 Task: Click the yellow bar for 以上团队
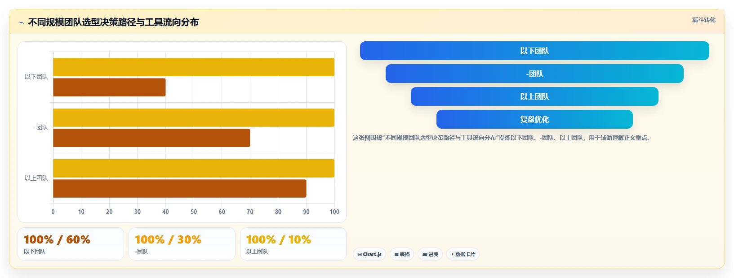click(194, 168)
